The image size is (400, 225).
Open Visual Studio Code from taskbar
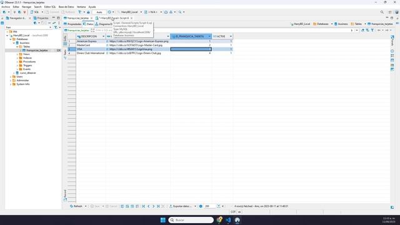228,220
